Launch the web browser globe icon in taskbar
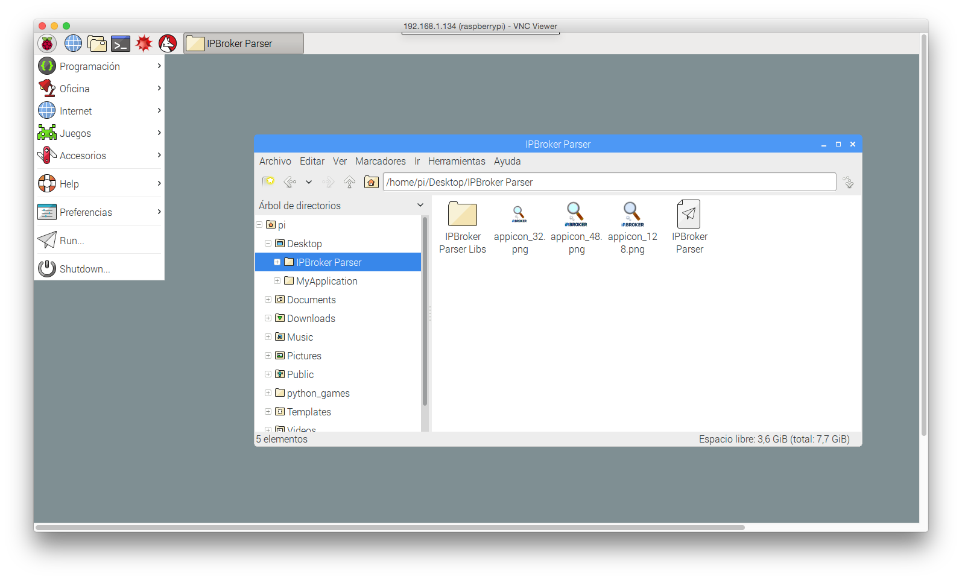962x580 pixels. (73, 43)
